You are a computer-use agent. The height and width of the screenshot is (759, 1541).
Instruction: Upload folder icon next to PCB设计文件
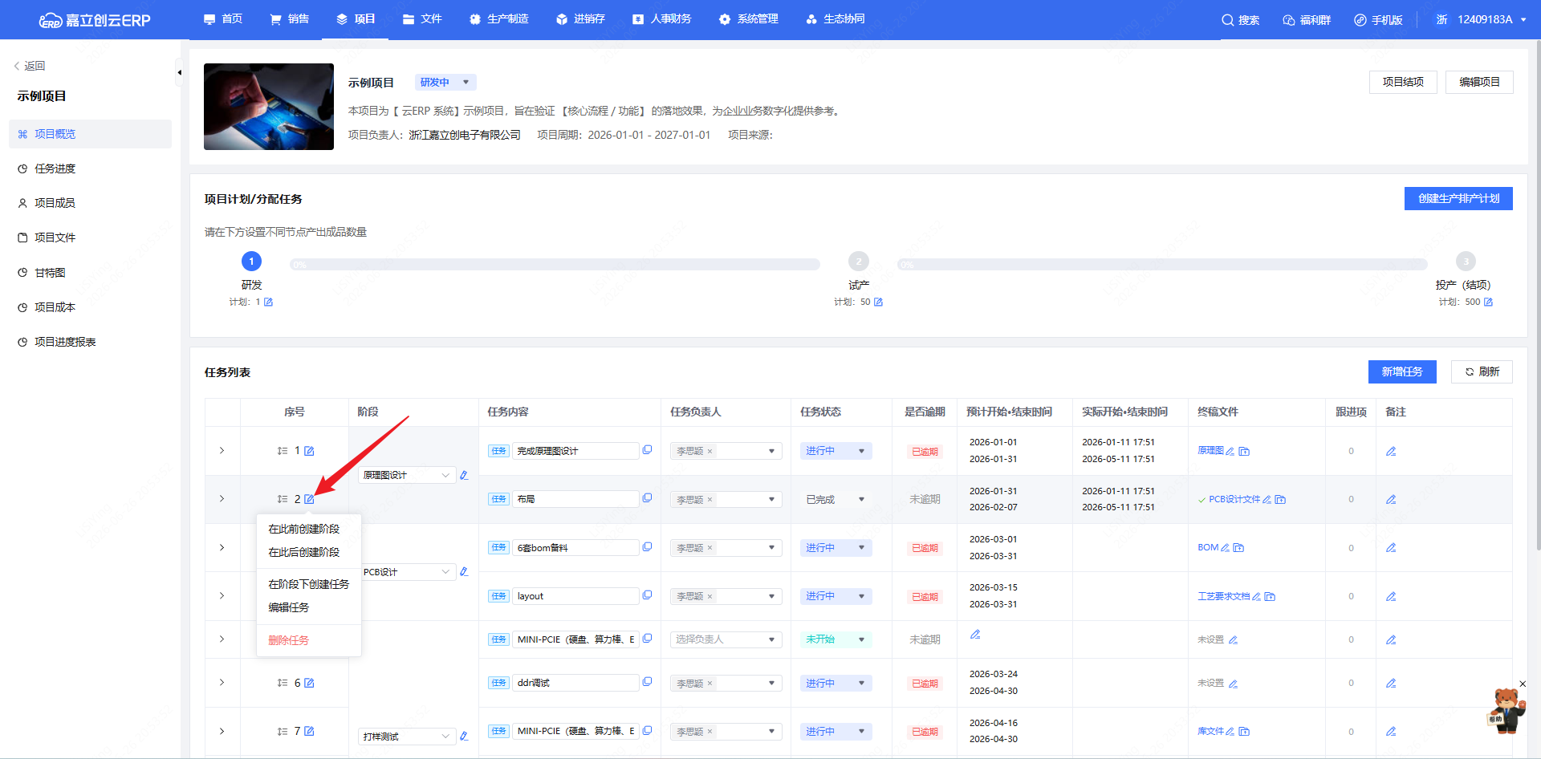[x=1280, y=500]
